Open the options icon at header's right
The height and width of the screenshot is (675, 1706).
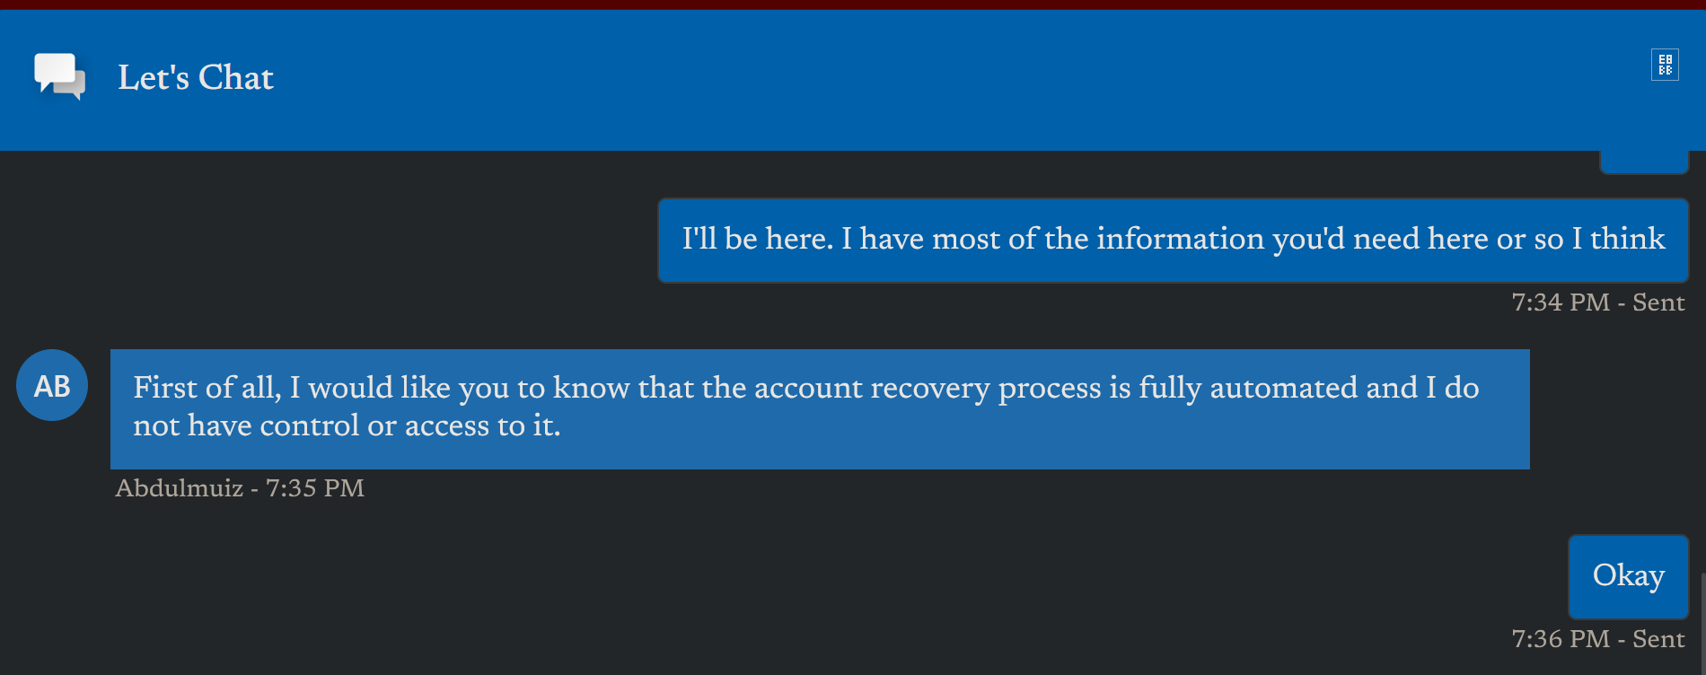[x=1665, y=65]
